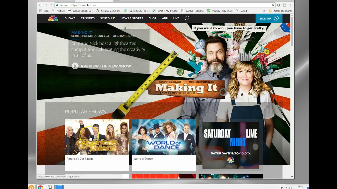Bookmark this page with the star icon
Screen dimensions: 337x189
click(x=273, y=5)
